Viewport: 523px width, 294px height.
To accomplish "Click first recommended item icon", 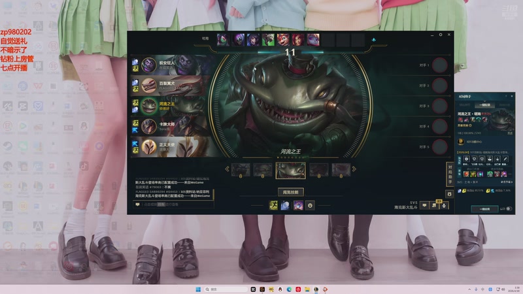I will point(466,174).
